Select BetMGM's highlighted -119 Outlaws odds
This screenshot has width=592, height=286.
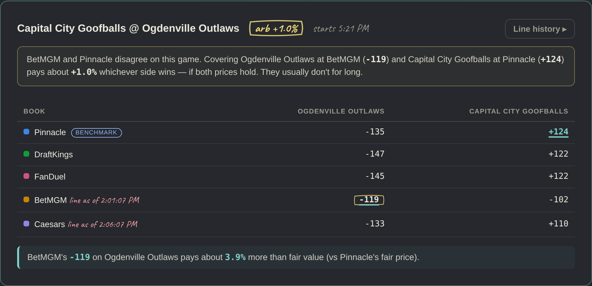pos(369,200)
